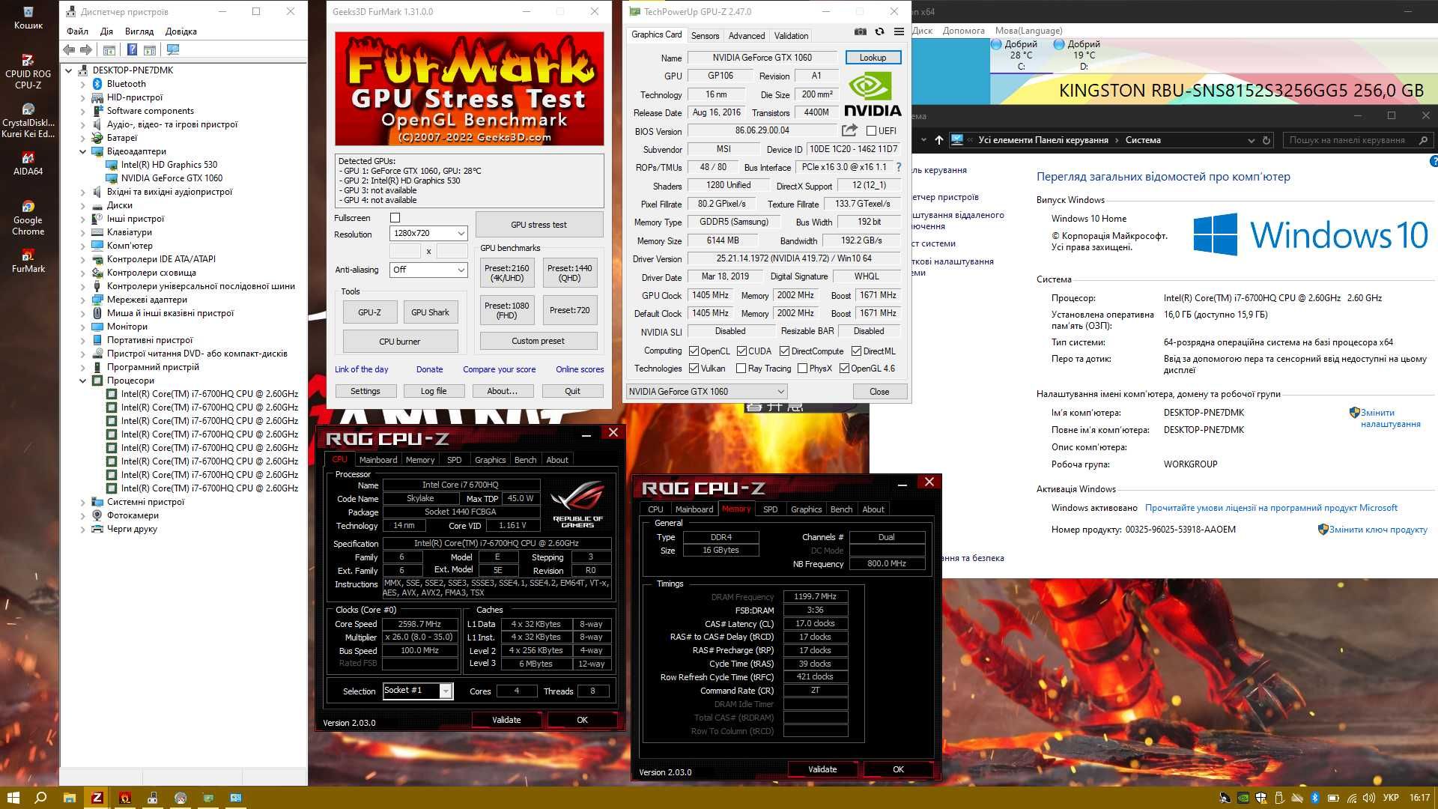Expand the Мережеві адаптери tree node
This screenshot has height=809, width=1438.
82,300
